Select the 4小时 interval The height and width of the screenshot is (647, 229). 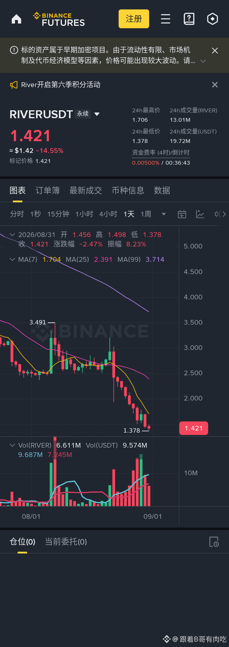pyautogui.click(x=108, y=214)
